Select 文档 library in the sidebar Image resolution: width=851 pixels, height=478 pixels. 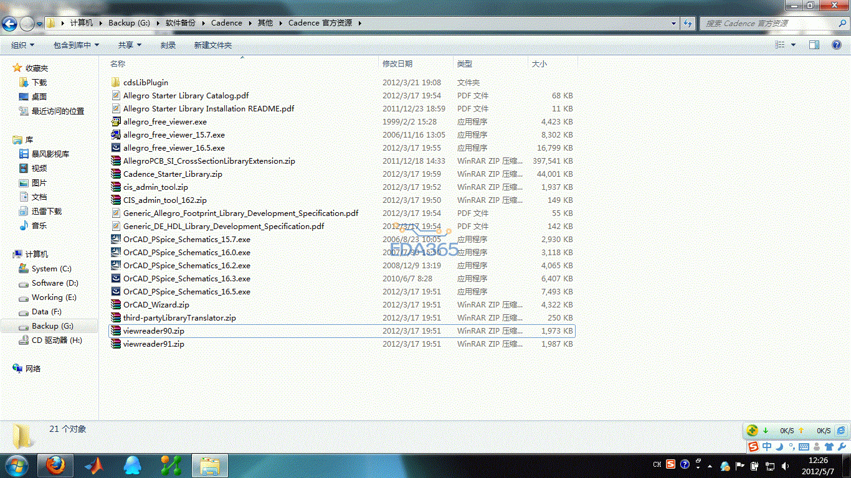[39, 197]
